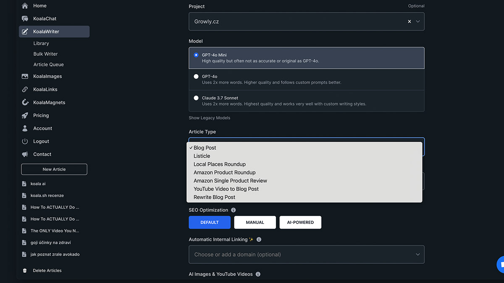
Task: Go to Home in sidebar
Action: pos(40,6)
